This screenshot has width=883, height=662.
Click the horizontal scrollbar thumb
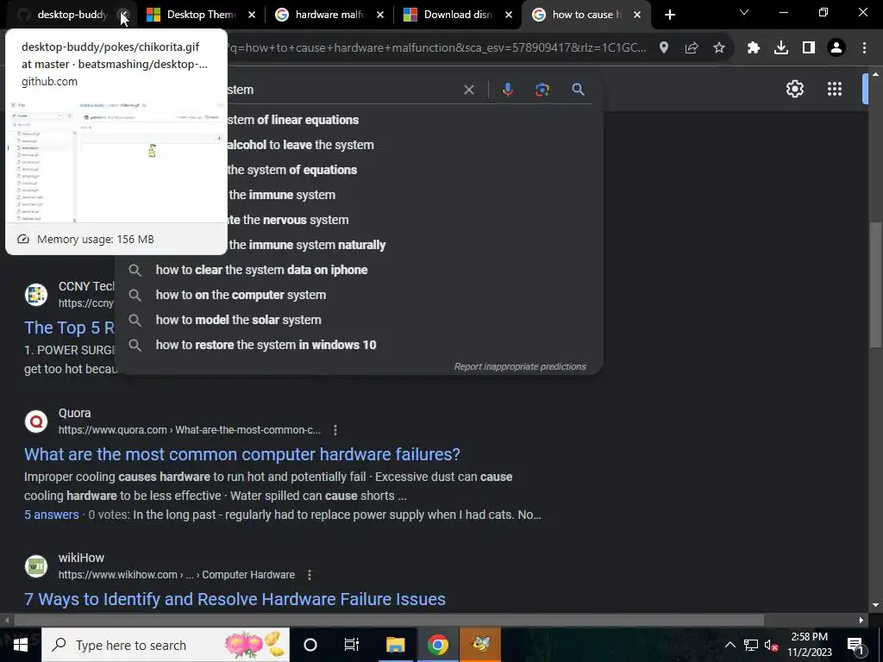[389, 620]
